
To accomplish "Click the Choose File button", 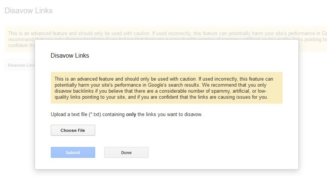I will click(x=73, y=130).
